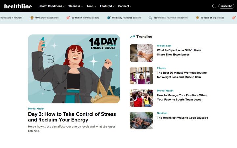The height and width of the screenshot is (148, 237).
Task: Open the search magnifier icon
Action: 214,6
